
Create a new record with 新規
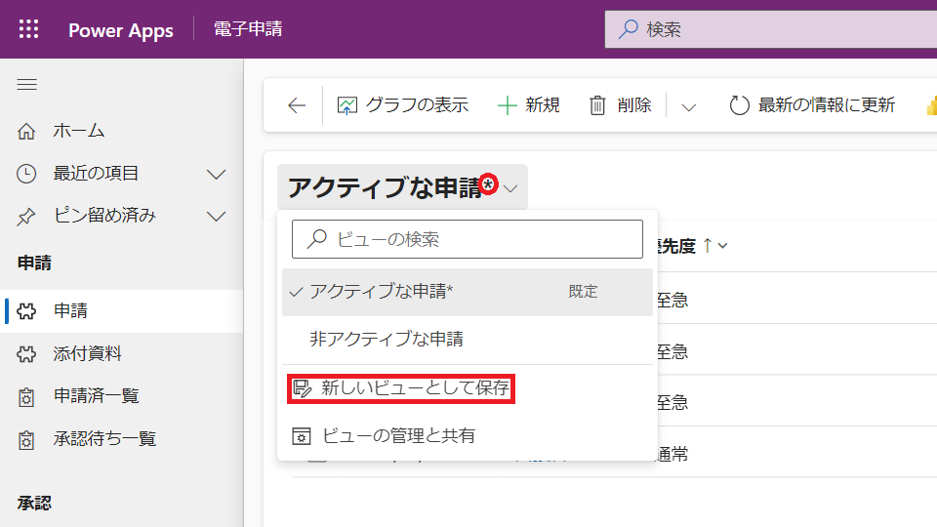tap(529, 105)
